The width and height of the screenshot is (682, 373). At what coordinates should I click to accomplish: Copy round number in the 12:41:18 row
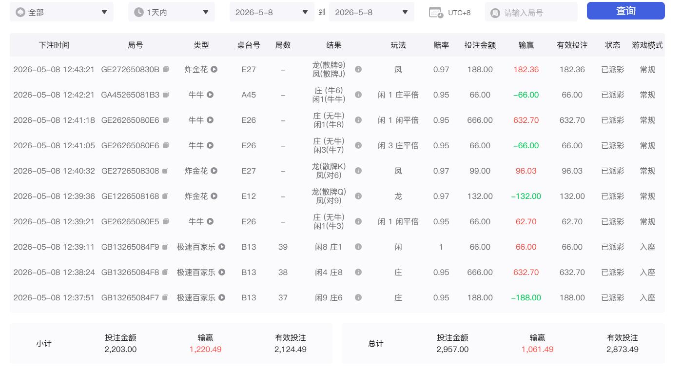pyautogui.click(x=166, y=120)
